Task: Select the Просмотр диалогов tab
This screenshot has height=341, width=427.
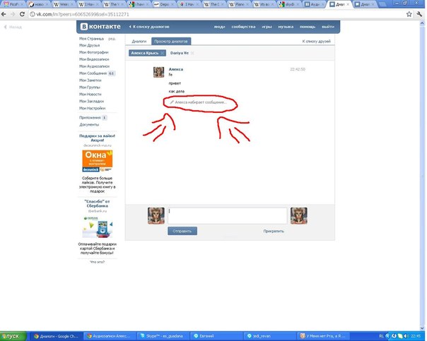Action: pyautogui.click(x=173, y=42)
